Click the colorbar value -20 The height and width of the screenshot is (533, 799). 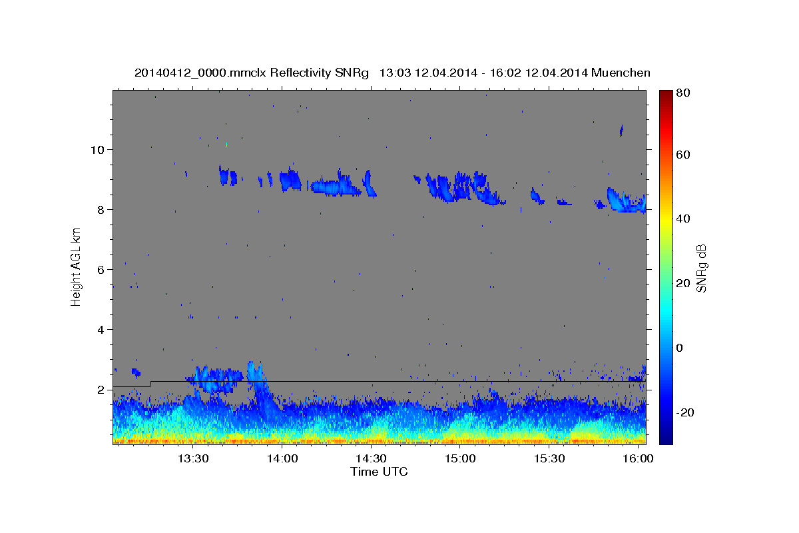tap(686, 412)
